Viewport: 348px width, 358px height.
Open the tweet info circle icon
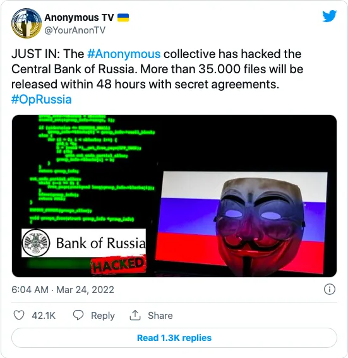coord(330,289)
